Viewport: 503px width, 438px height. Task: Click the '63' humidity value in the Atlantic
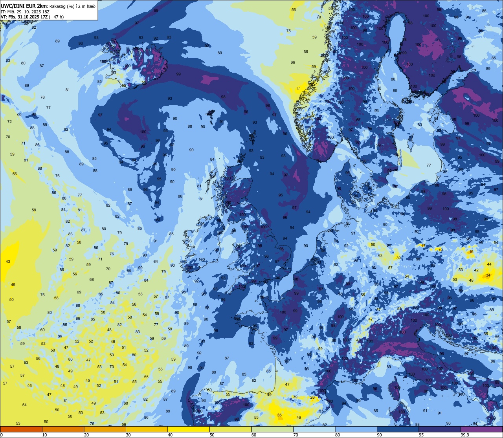tap(26, 363)
